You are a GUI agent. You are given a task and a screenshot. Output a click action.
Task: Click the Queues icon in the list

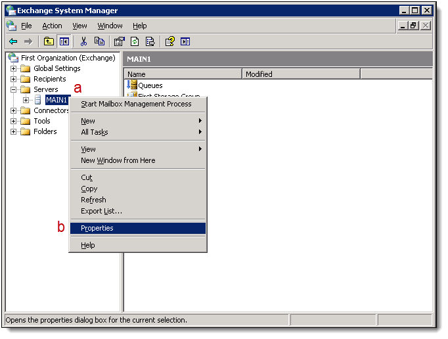click(132, 85)
